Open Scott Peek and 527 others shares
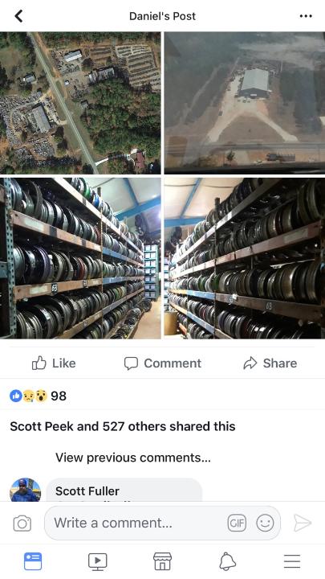Viewport: 325px width, 579px height. [123, 426]
